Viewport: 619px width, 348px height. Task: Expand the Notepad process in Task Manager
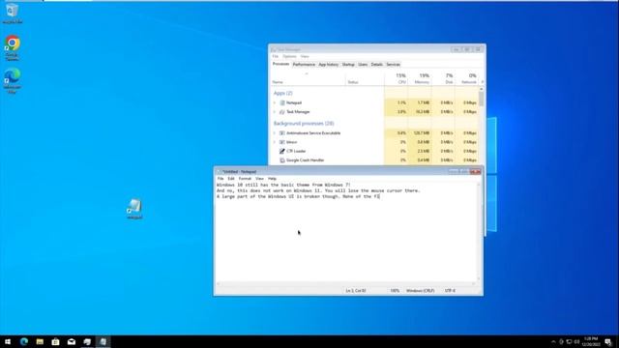[x=275, y=103]
